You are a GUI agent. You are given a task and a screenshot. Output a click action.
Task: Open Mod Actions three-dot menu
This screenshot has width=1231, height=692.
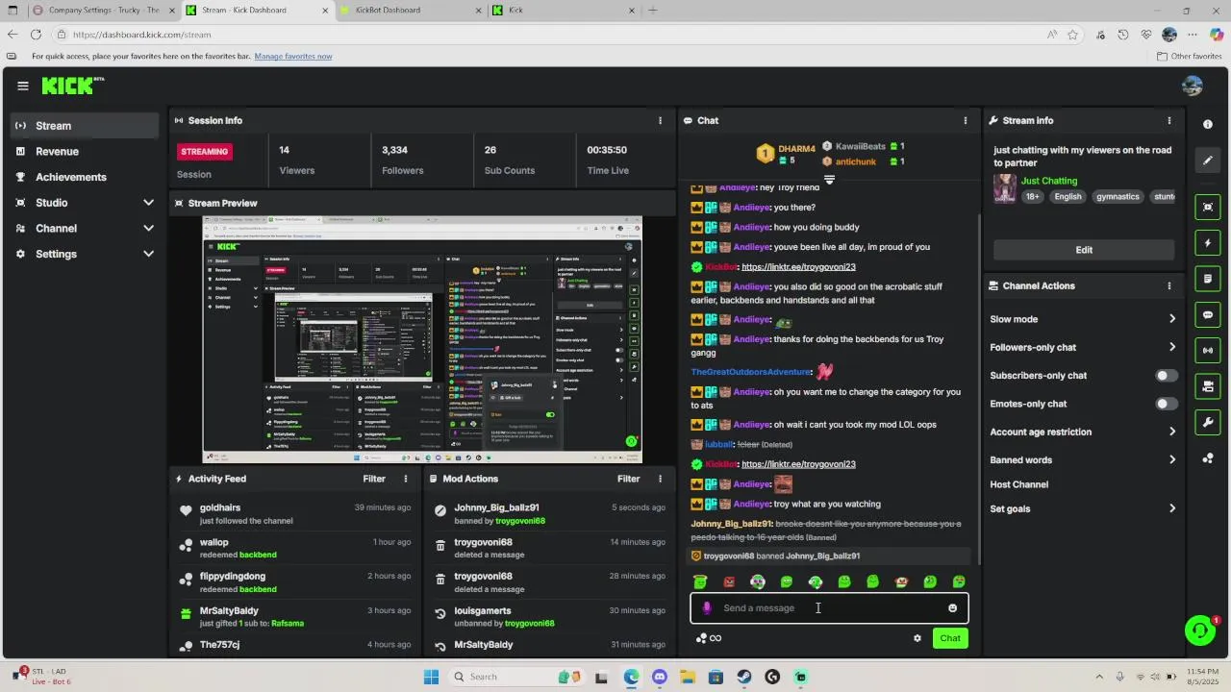pos(660,479)
